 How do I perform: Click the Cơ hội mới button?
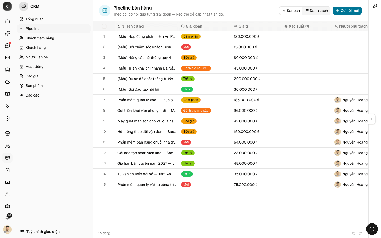tap(347, 11)
